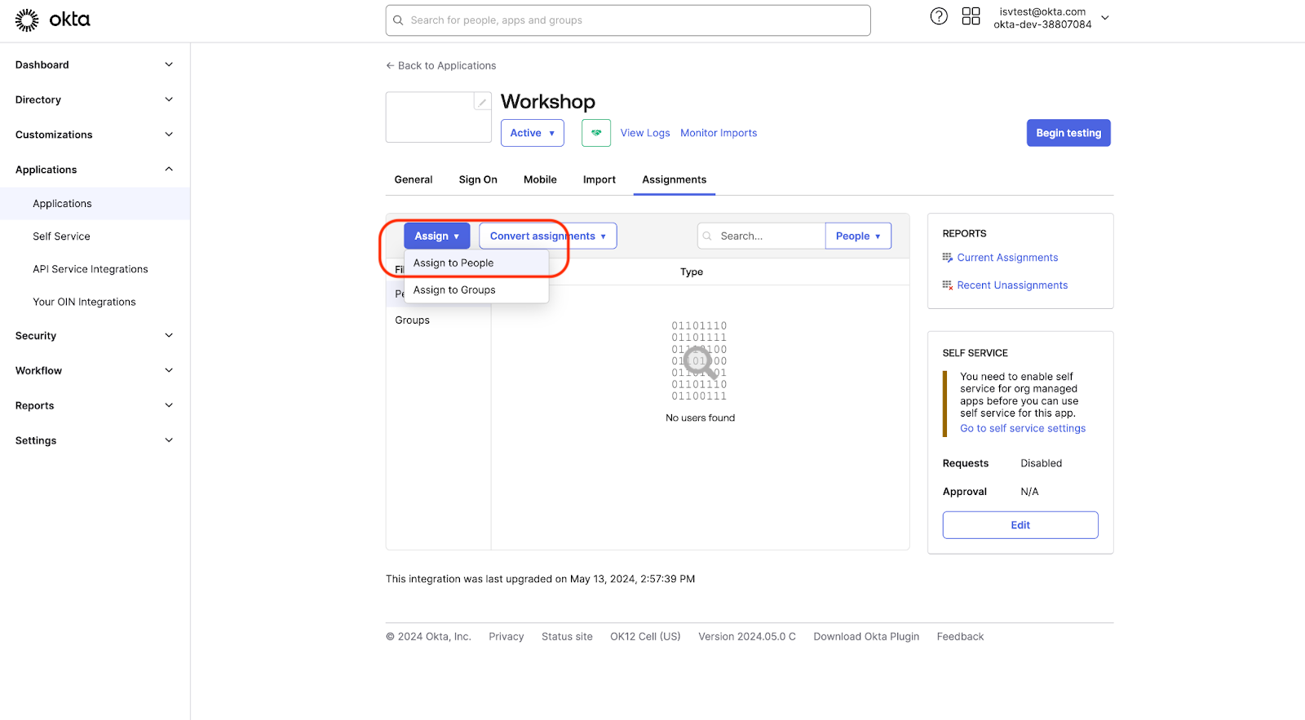This screenshot has width=1305, height=720.
Task: Click the edit logo pencil icon
Action: click(x=482, y=102)
